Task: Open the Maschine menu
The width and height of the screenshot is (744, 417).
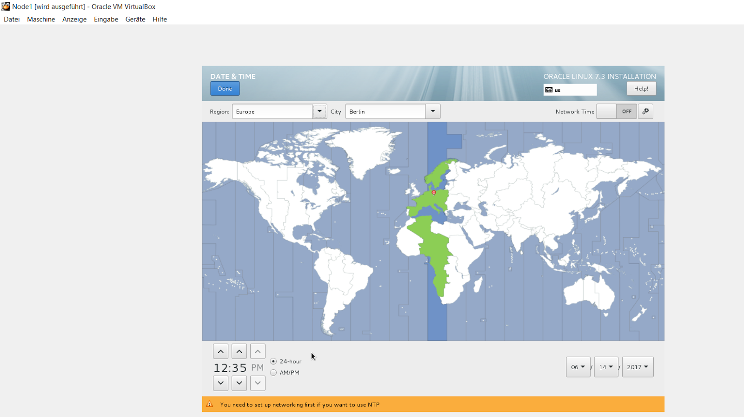Action: point(41,19)
